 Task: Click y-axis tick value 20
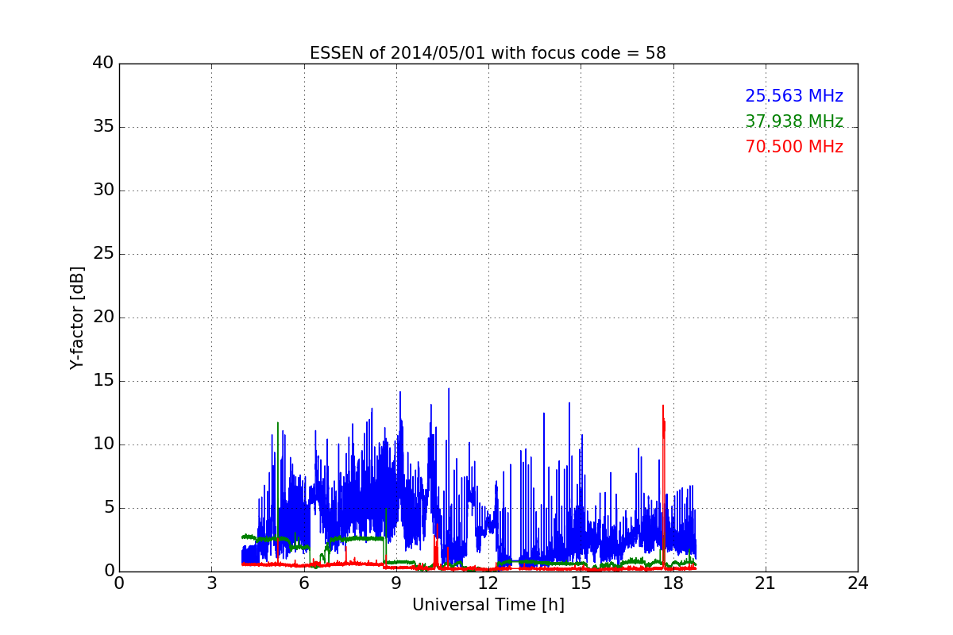click(103, 317)
